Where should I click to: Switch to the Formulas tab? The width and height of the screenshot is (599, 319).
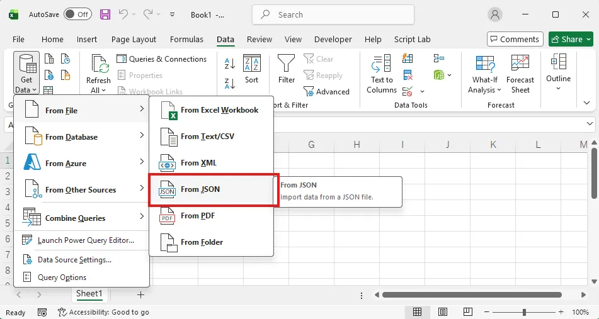coord(186,39)
